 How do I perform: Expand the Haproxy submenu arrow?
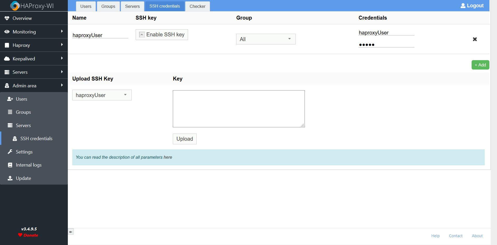pyautogui.click(x=62, y=45)
